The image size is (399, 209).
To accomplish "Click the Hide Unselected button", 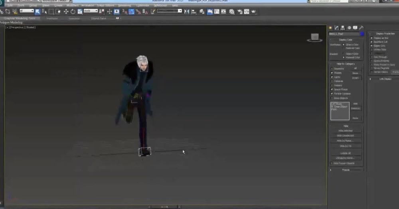I will point(346,136).
